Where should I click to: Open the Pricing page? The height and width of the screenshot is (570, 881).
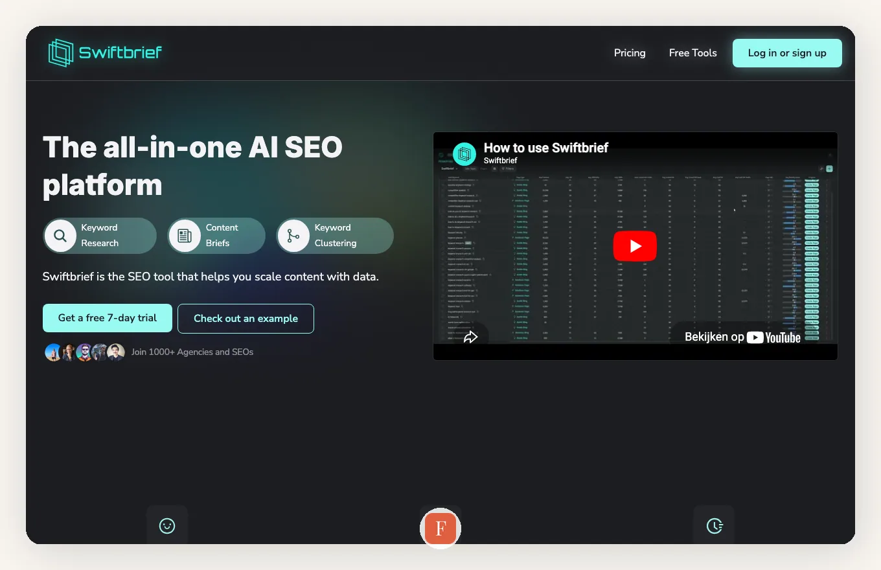(630, 53)
